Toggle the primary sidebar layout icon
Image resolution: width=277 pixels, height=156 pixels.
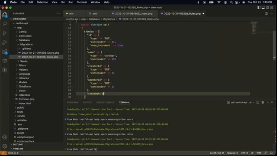(259, 7)
